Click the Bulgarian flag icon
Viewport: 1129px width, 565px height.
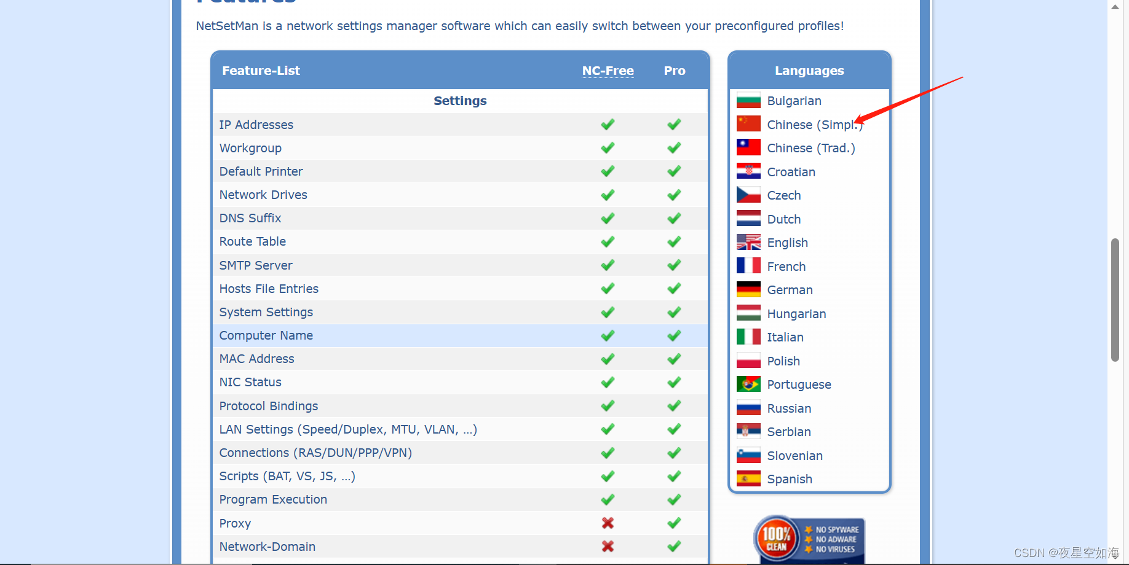(x=748, y=100)
